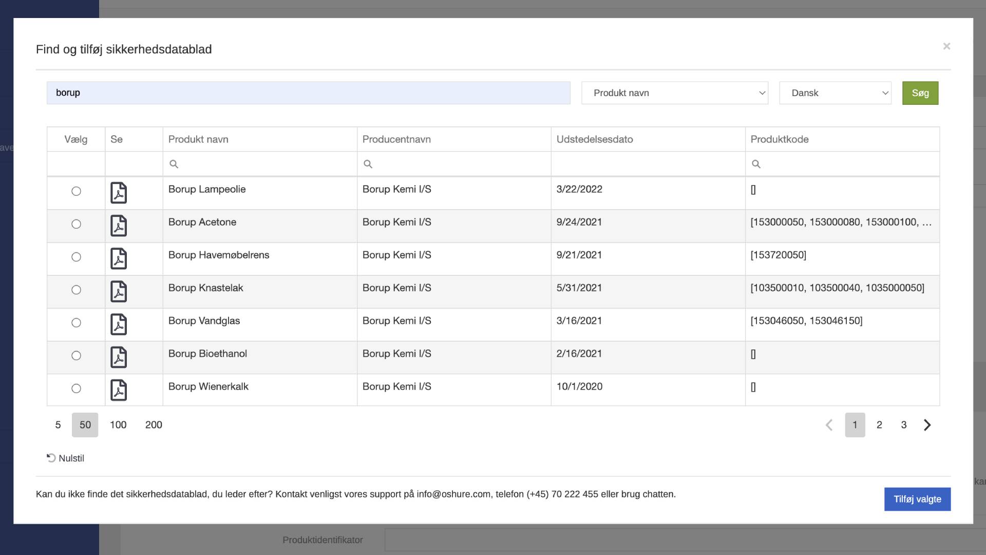The height and width of the screenshot is (555, 986).
Task: Go to results page 2
Action: [x=879, y=425]
